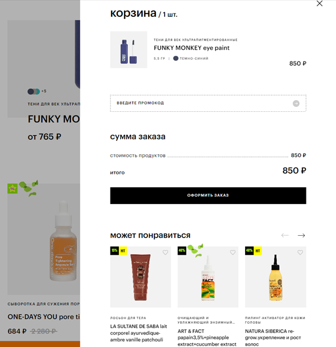Click the color swatches with +5 on background product
The image size is (336, 347).
[x=37, y=91]
